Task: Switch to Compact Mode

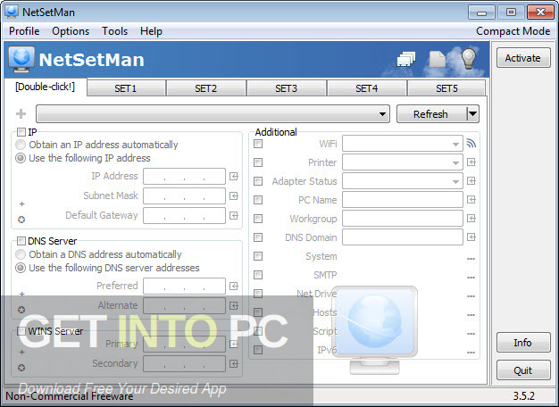Action: [513, 31]
